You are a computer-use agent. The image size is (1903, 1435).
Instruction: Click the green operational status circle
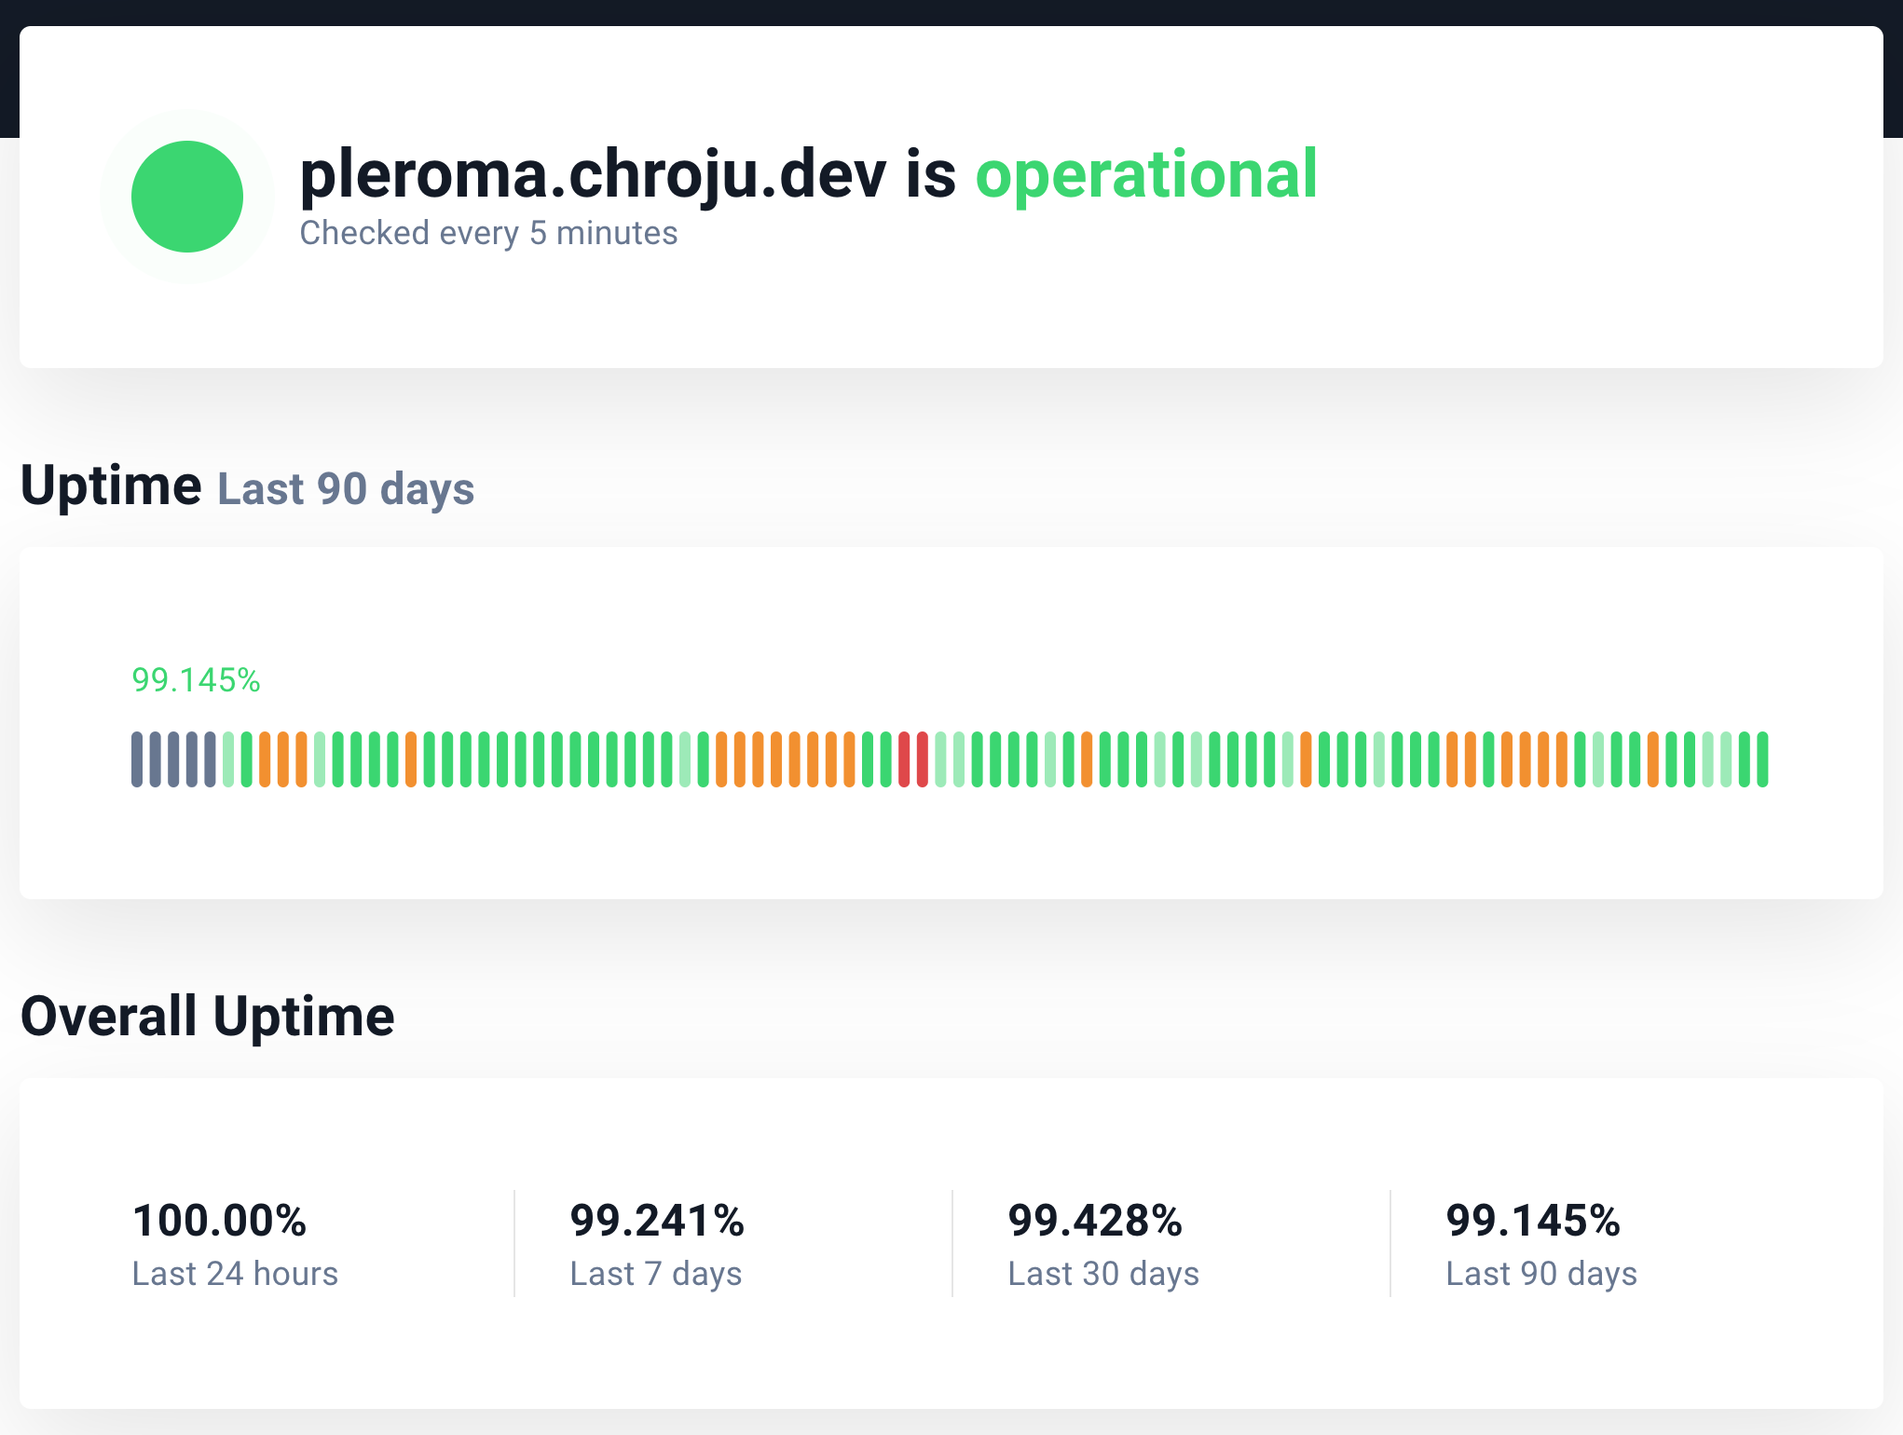tap(187, 197)
